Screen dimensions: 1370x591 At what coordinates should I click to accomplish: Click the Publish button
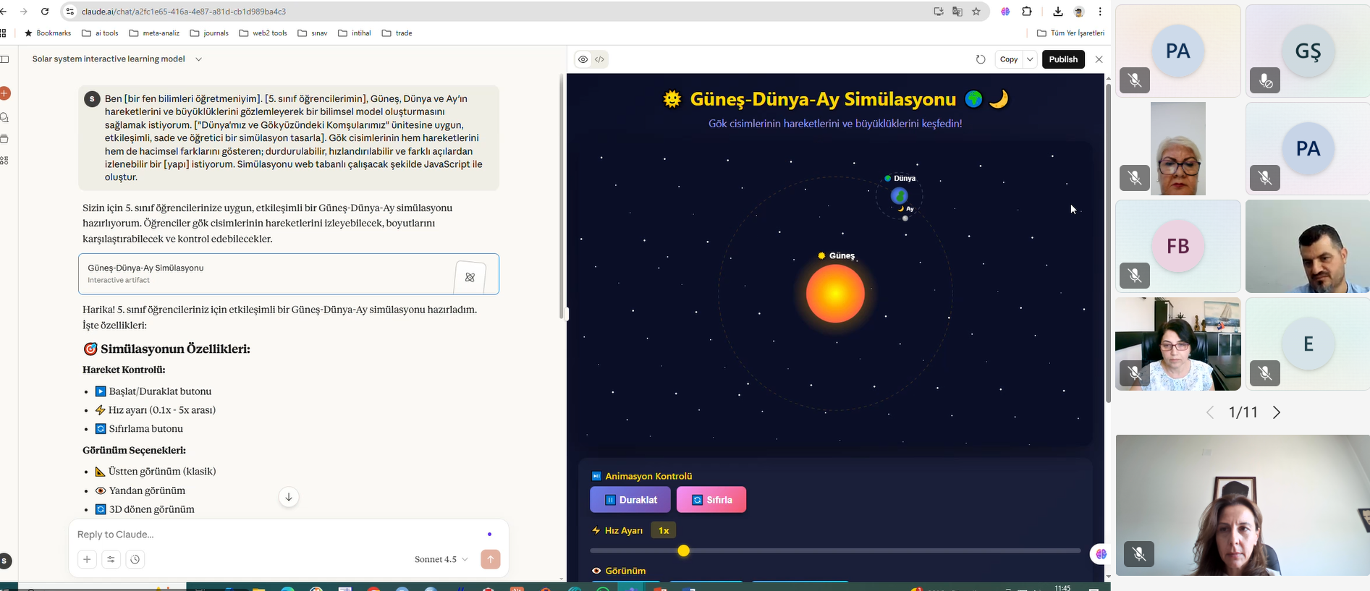tap(1062, 59)
